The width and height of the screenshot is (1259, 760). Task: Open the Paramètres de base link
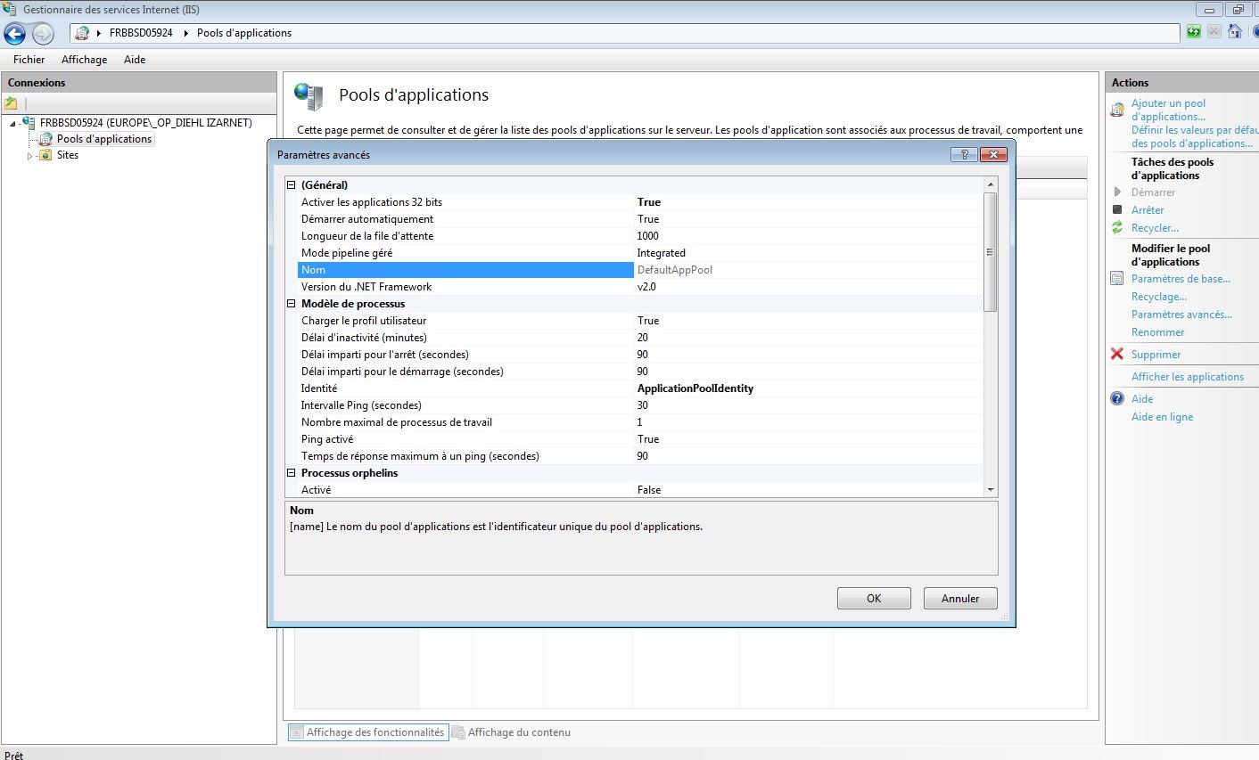pos(1181,279)
